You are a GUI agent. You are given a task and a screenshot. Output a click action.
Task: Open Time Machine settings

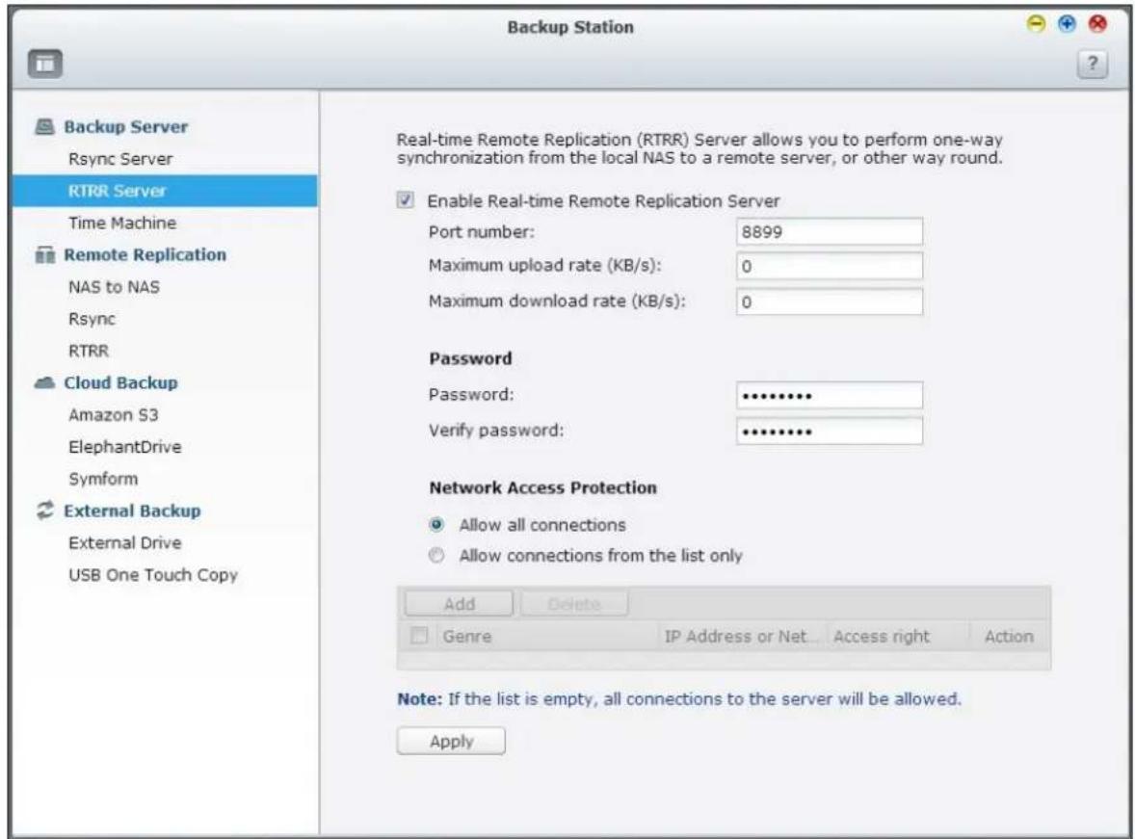click(122, 223)
